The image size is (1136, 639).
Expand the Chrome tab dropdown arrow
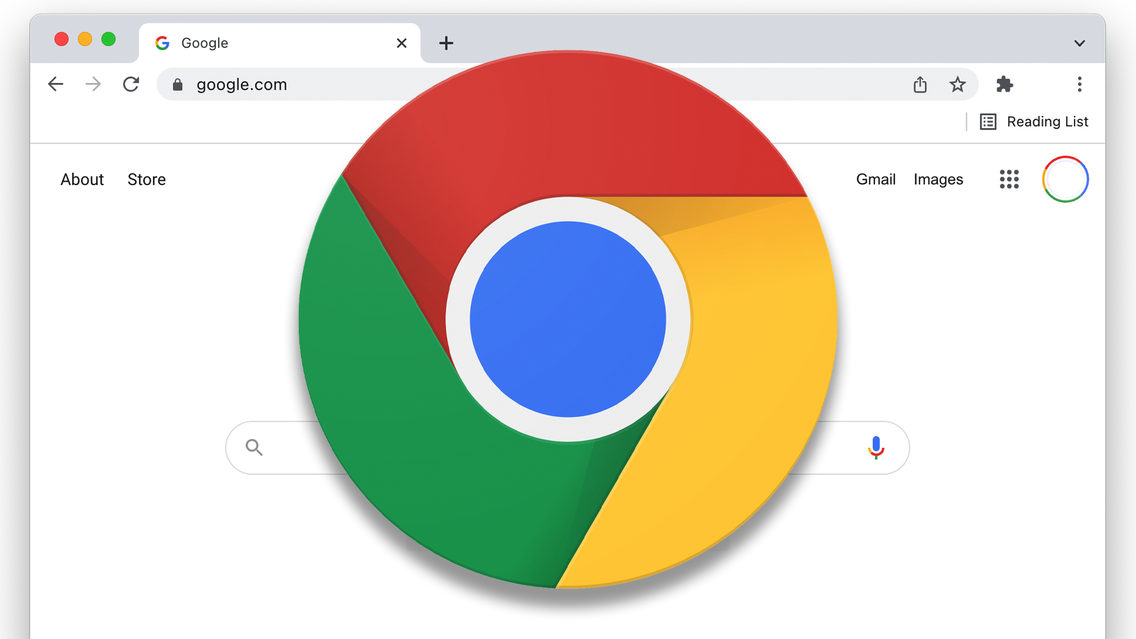coord(1080,43)
